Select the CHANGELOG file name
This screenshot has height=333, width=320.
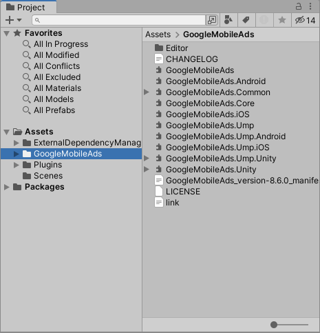(192, 59)
